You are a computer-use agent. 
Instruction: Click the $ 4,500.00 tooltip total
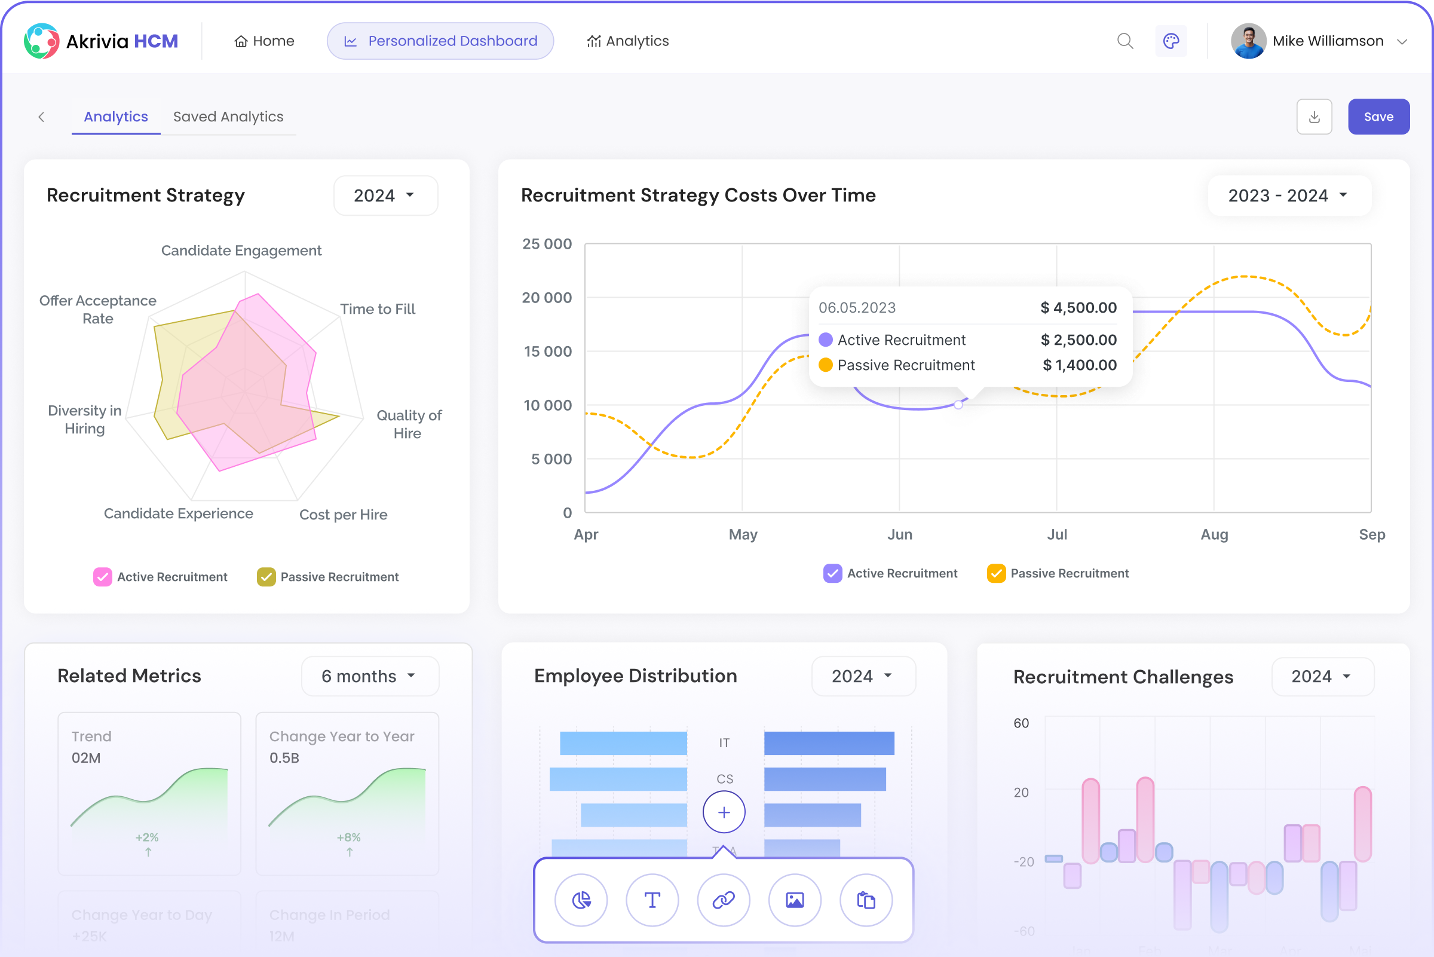(1078, 308)
